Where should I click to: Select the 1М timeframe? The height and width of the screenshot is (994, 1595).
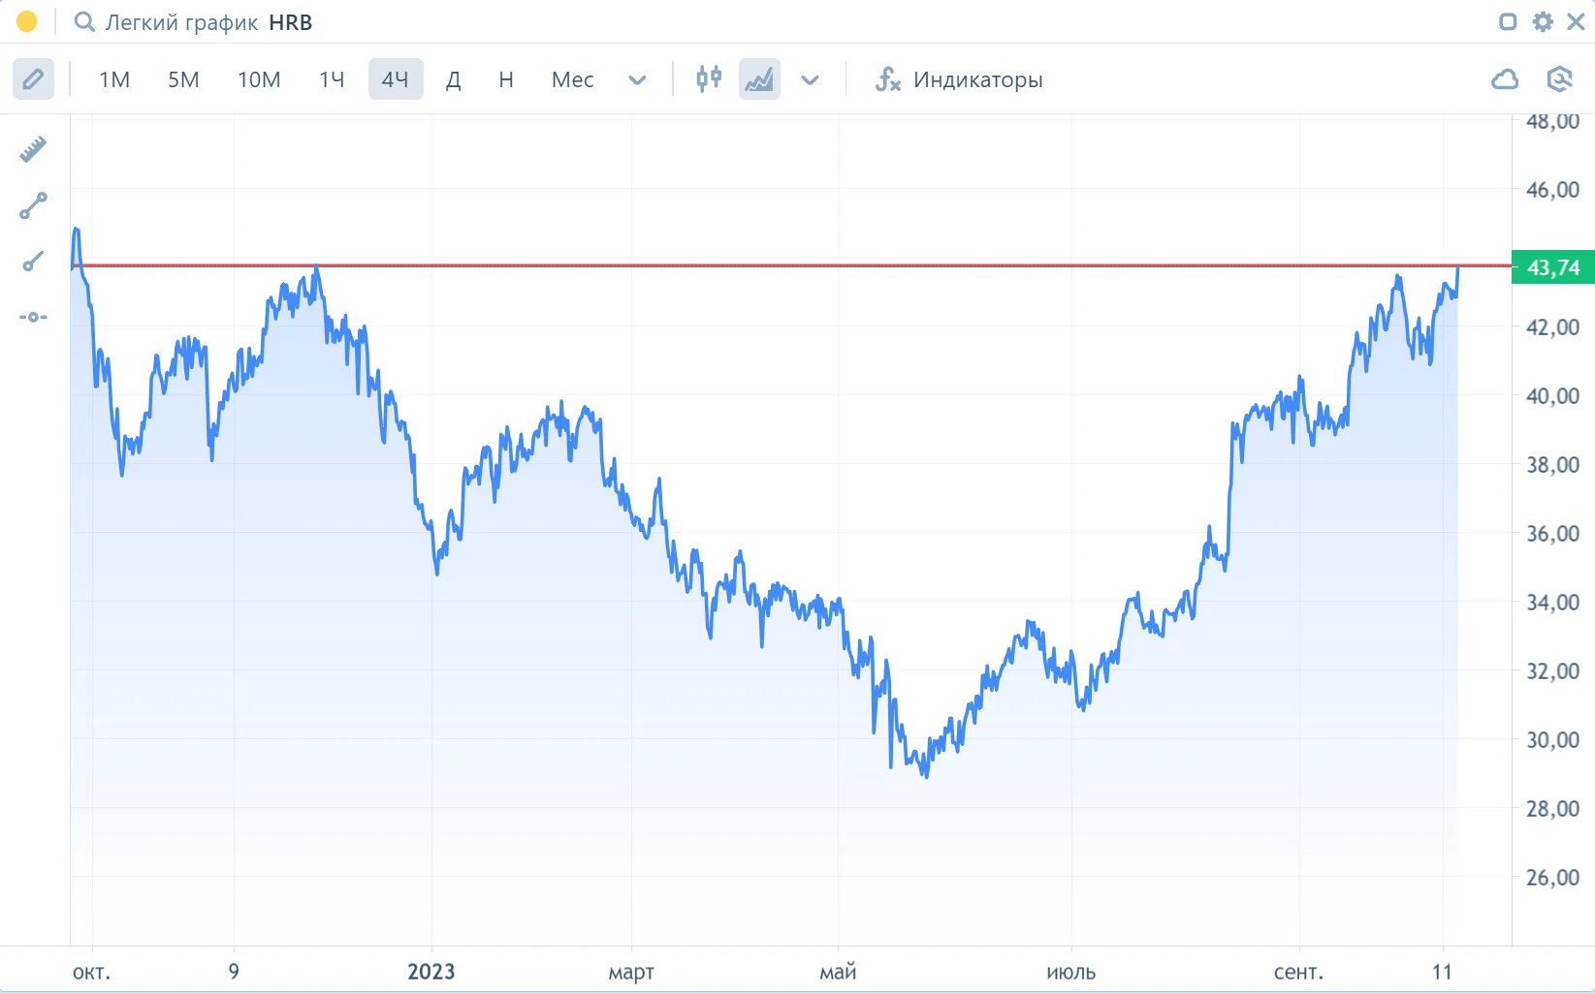click(114, 79)
